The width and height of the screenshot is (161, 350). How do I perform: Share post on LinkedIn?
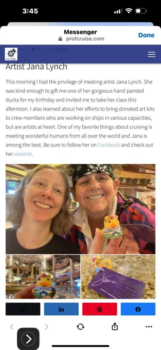point(61,309)
